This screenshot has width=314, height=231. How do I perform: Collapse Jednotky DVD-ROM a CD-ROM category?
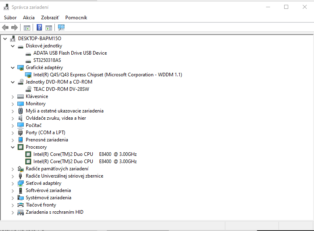13,82
